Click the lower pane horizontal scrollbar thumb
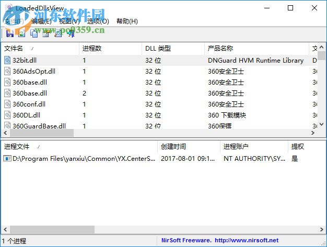Viewport: 327px width, 247px height. click(x=52, y=229)
